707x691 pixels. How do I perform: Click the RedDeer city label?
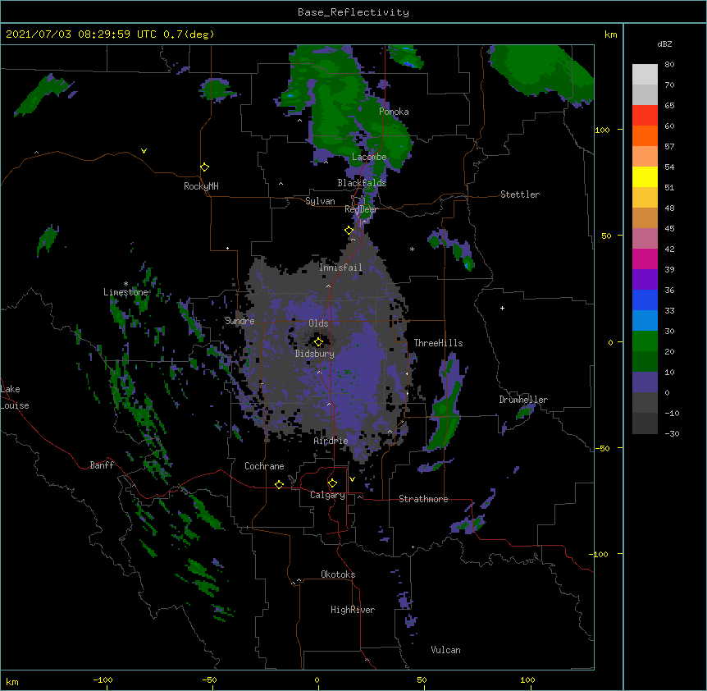point(361,209)
